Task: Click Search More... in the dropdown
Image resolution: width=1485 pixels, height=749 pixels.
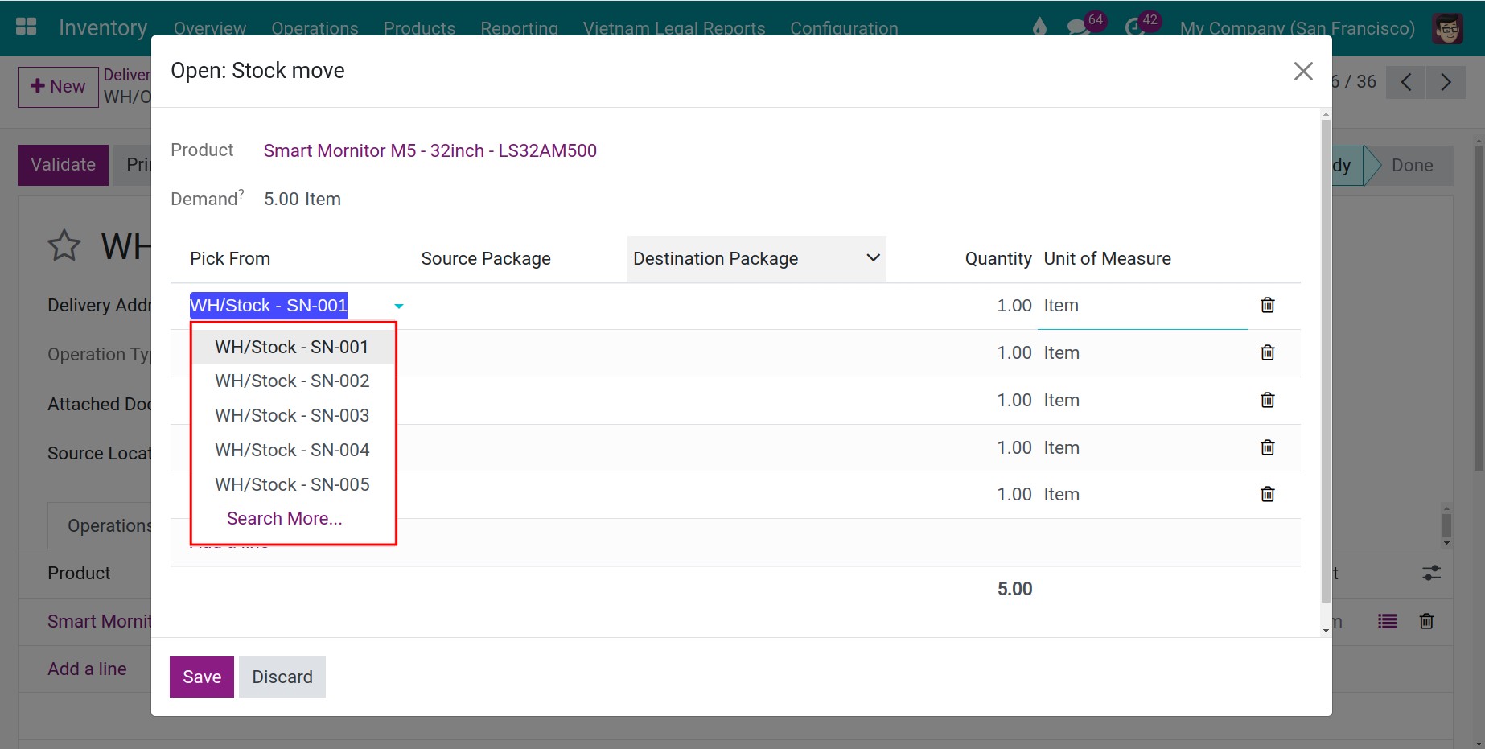Action: click(285, 518)
